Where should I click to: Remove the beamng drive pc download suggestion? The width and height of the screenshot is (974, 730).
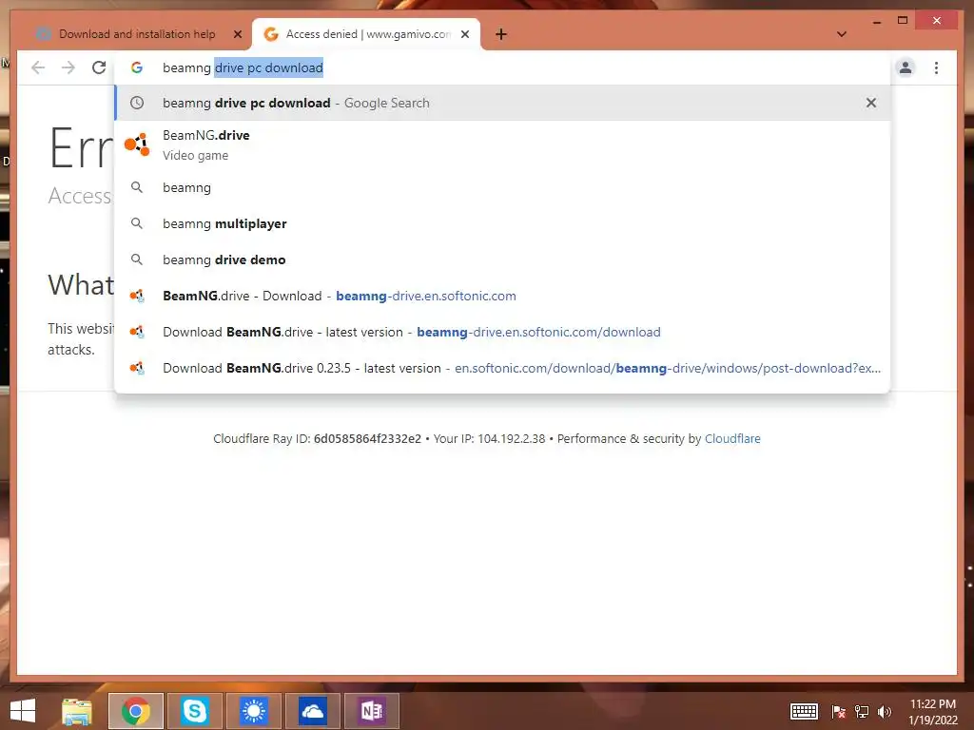click(x=871, y=103)
